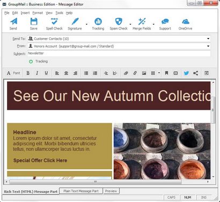Open the Preview tab
Screen dimensions: 220x202
coord(111,191)
